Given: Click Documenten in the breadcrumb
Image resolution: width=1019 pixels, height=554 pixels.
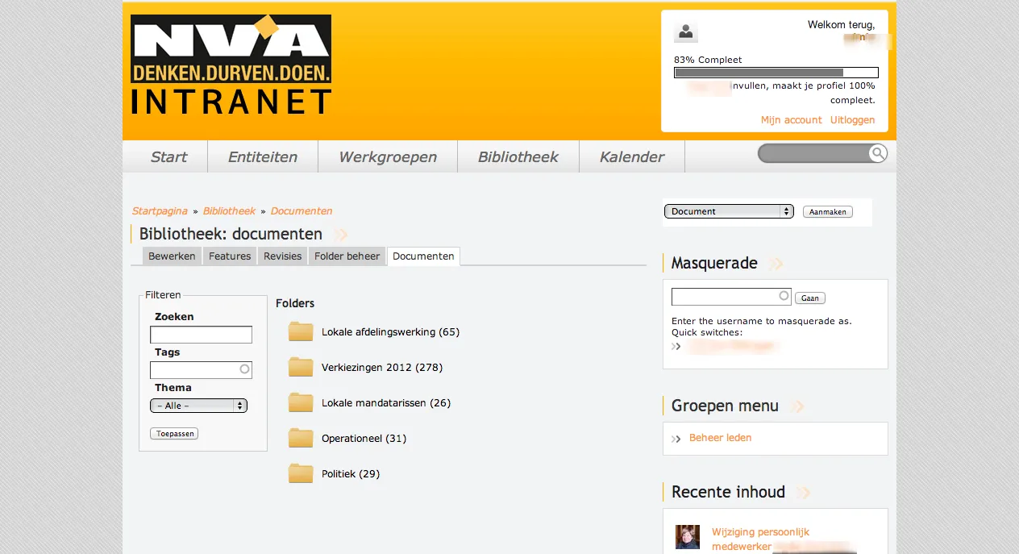Looking at the screenshot, I should (302, 211).
